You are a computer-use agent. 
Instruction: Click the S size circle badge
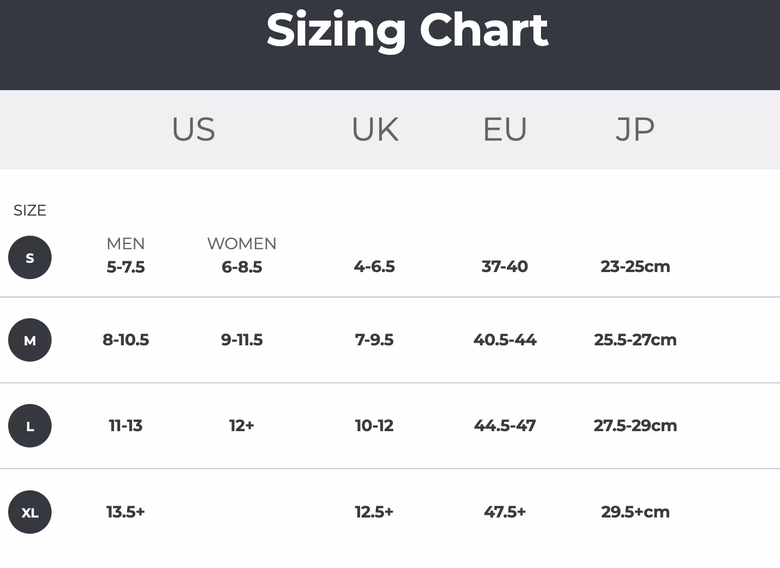point(30,257)
